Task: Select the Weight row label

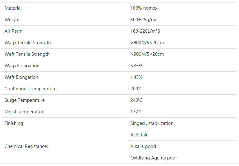Action: [x=12, y=20]
